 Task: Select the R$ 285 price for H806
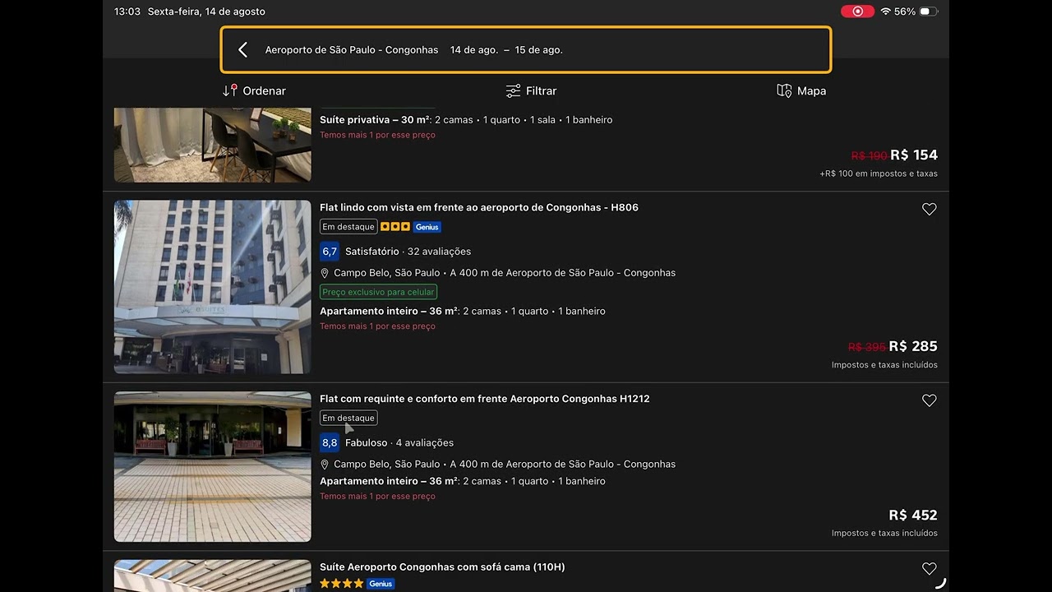click(913, 346)
